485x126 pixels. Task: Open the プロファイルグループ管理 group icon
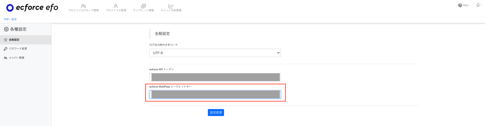pos(84,6)
